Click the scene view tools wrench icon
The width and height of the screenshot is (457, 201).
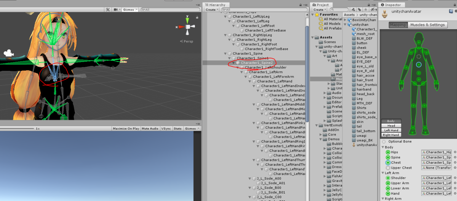108,9
